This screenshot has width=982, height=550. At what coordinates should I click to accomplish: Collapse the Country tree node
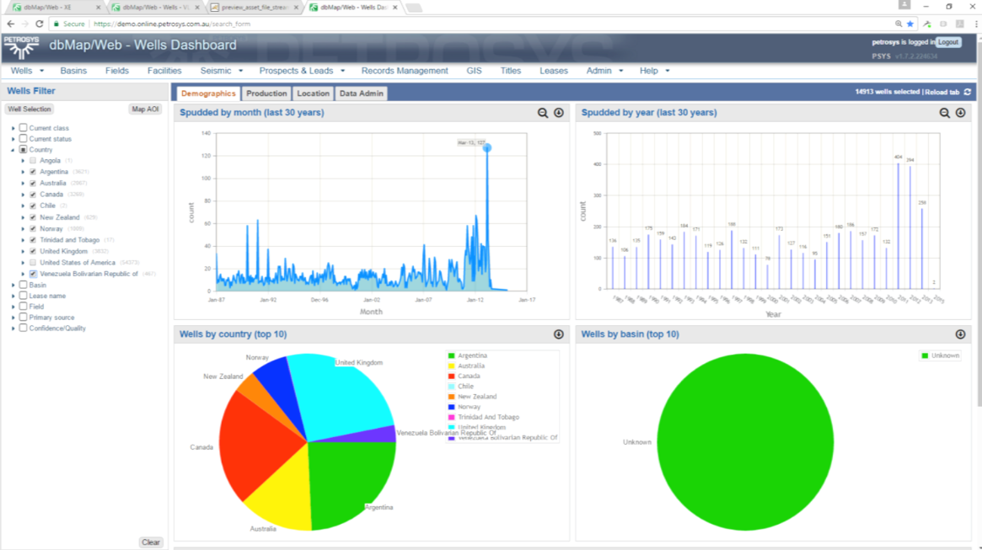coord(13,150)
